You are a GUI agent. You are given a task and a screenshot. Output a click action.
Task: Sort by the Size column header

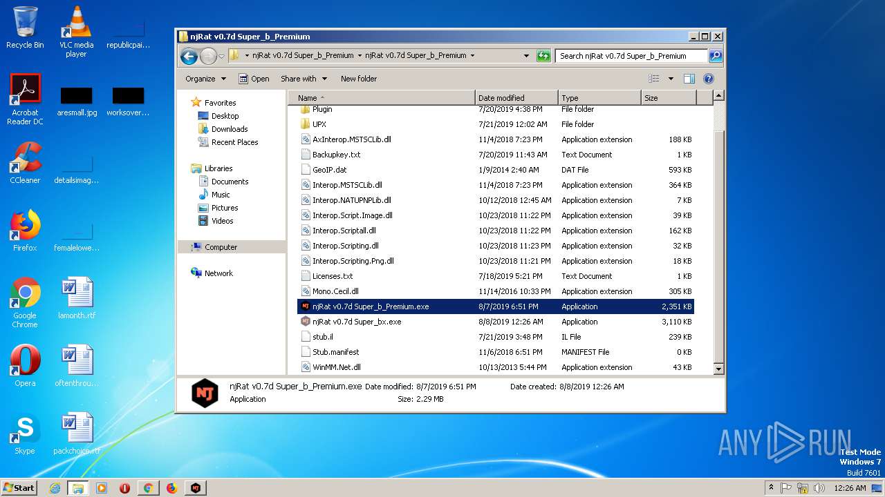(669, 98)
